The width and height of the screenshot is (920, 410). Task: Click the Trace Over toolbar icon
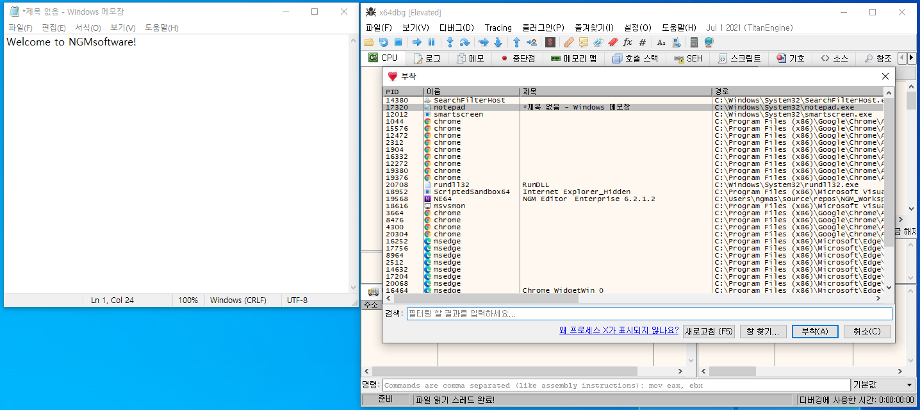point(498,42)
